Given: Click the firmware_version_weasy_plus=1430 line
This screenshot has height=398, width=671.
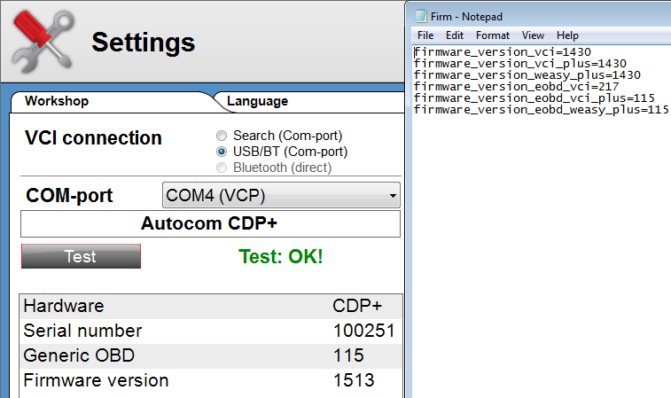Looking at the screenshot, I should click(527, 75).
